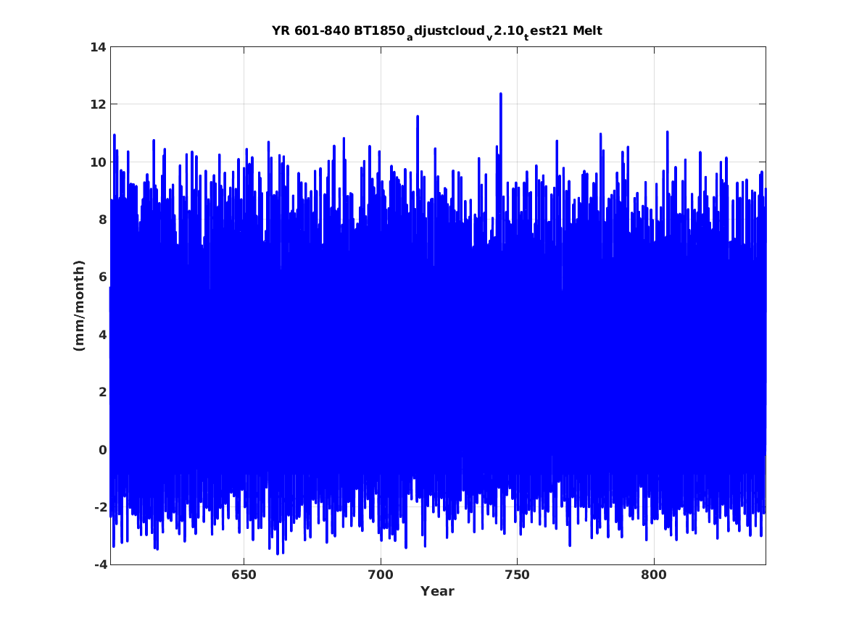The width and height of the screenshot is (846, 634).
Task: Click the x-axis tick label 650
Action: coord(244,575)
